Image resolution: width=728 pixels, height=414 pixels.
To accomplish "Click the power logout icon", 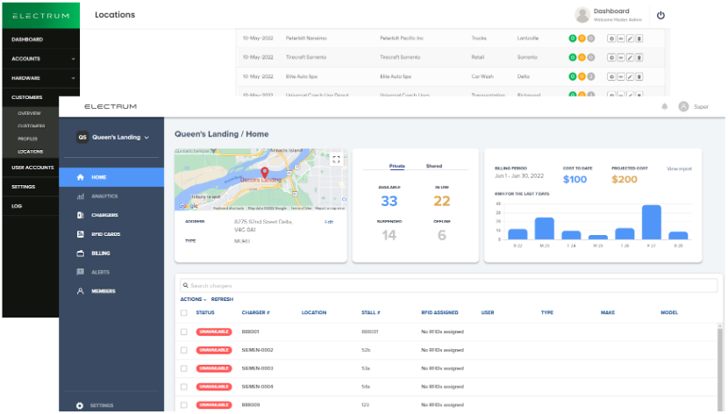I will 660,15.
